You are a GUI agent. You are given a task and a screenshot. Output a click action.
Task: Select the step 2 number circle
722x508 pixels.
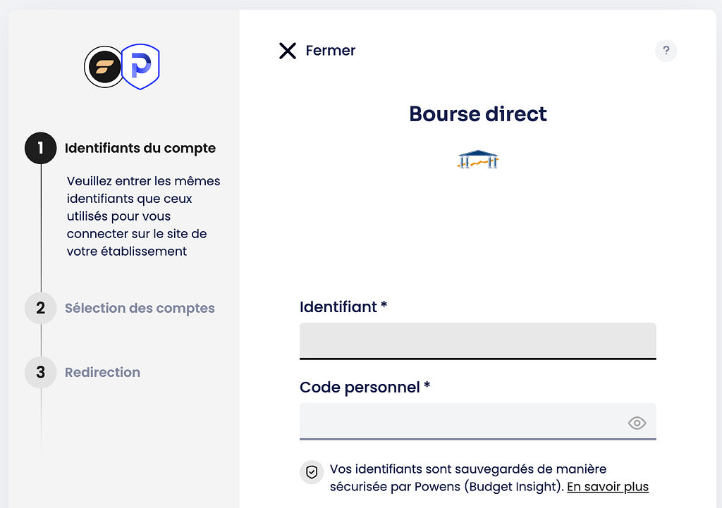(41, 308)
